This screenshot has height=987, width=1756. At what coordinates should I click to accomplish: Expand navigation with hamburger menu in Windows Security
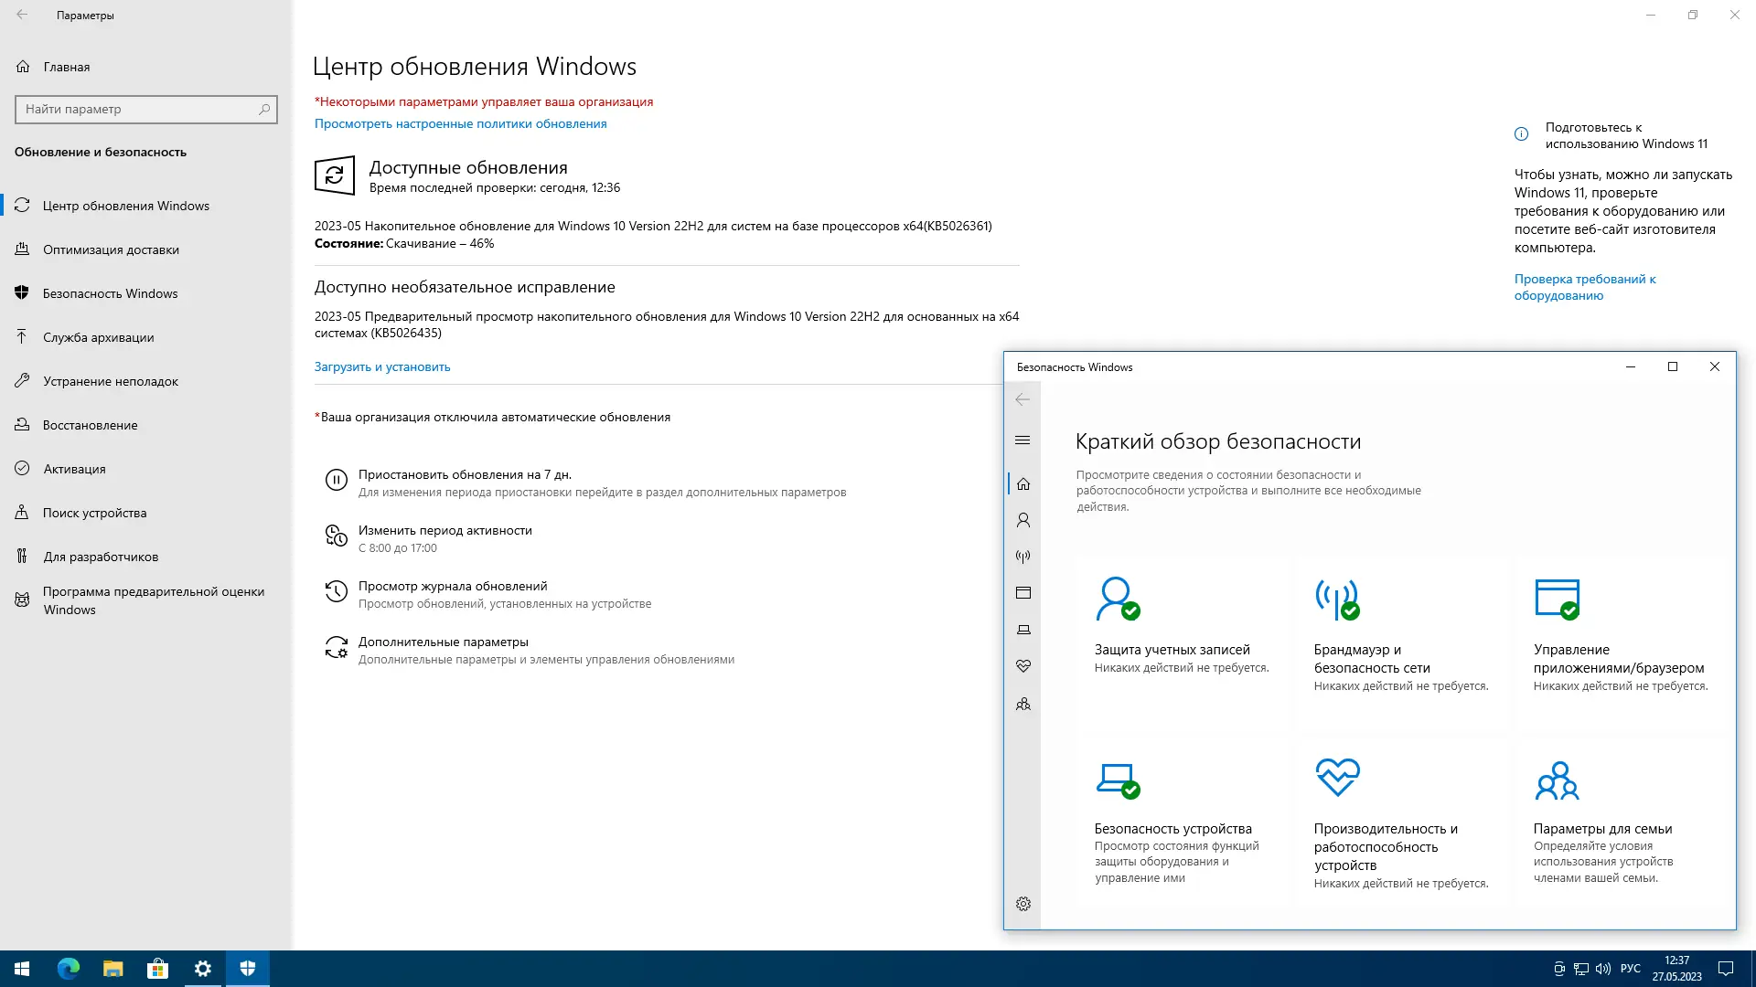pos(1023,440)
